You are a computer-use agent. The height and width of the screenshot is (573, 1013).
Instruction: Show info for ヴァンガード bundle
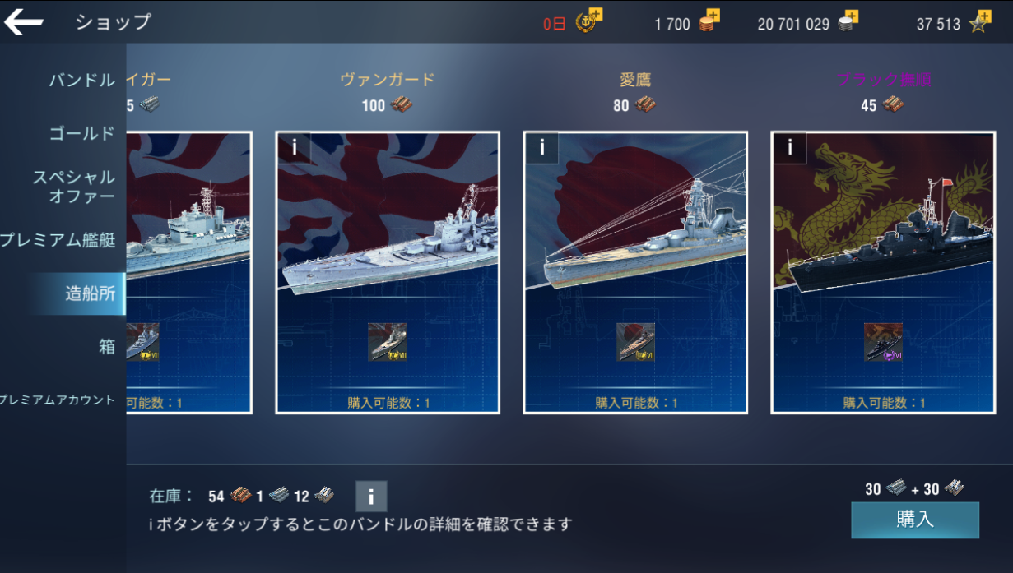point(295,148)
